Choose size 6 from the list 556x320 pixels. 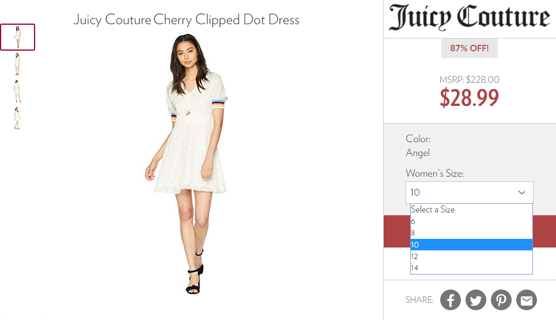point(471,221)
